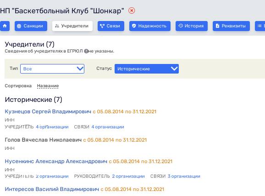Open the list icon tab at the far right

(x=260, y=26)
